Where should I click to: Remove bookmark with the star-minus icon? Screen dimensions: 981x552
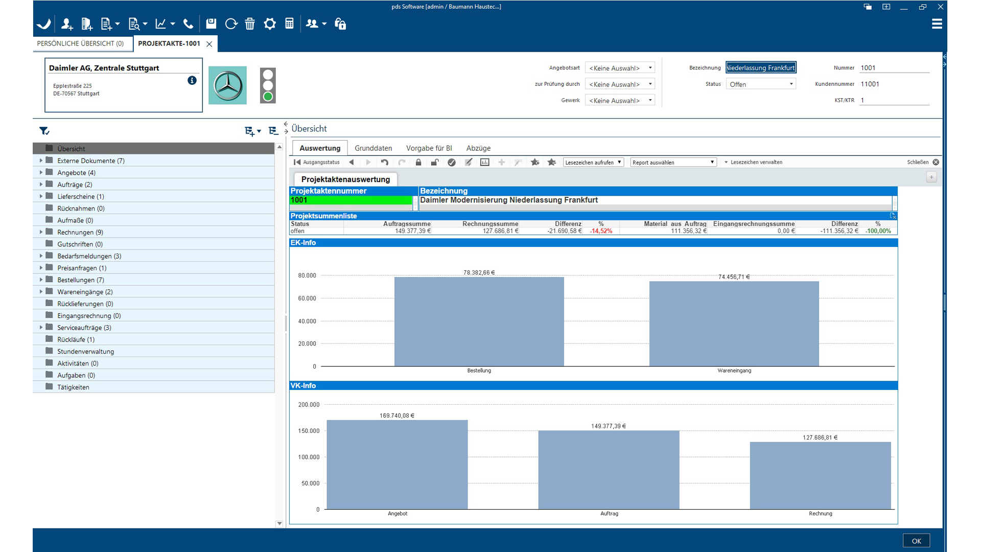point(552,162)
